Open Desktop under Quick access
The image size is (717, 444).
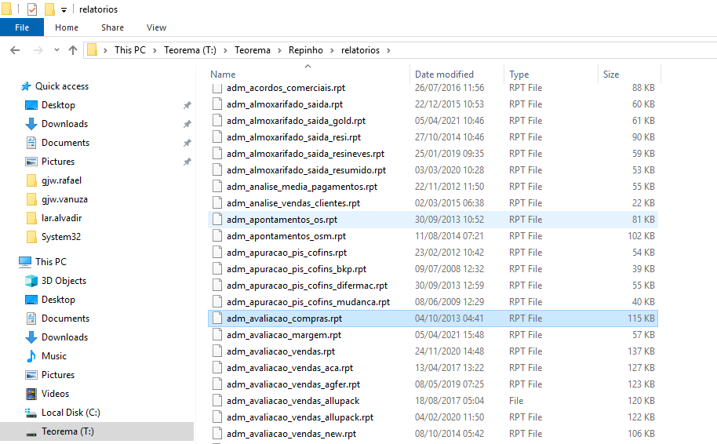(58, 105)
